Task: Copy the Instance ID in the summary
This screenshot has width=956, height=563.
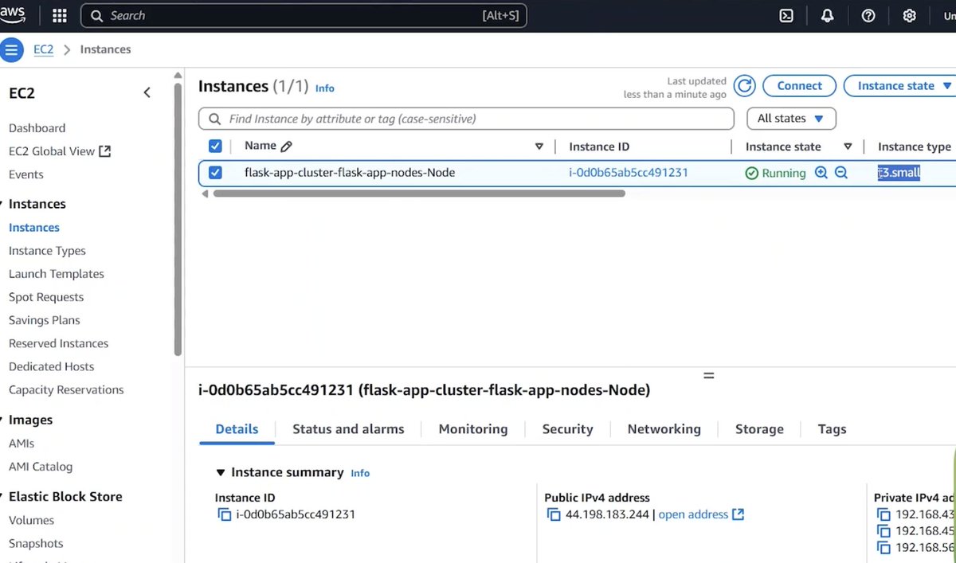Action: pyautogui.click(x=225, y=514)
